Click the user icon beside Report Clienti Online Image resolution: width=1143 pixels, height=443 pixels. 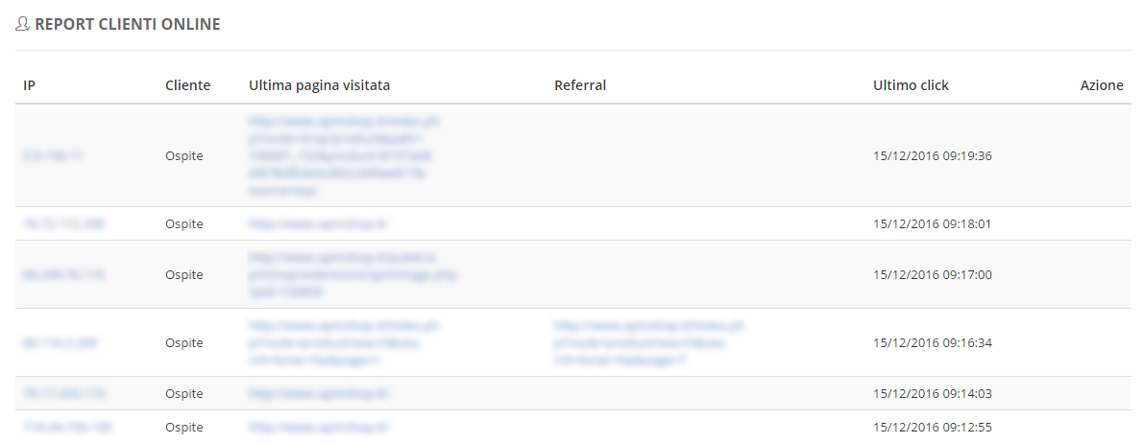coord(23,24)
